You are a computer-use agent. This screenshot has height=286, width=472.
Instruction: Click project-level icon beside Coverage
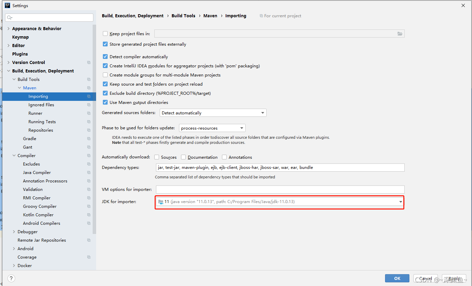89,257
